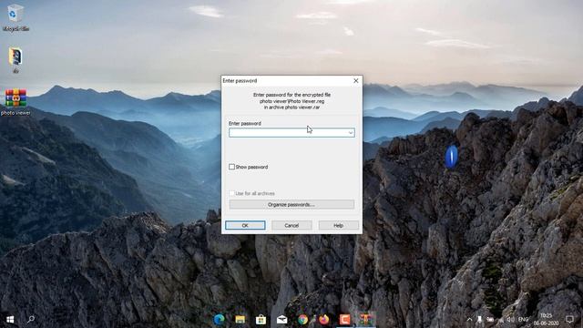583x328 pixels.
Task: Close the Enter password dialog
Action: (356, 81)
